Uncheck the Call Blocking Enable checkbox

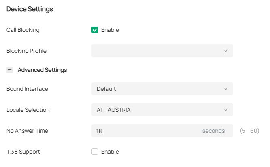point(95,30)
